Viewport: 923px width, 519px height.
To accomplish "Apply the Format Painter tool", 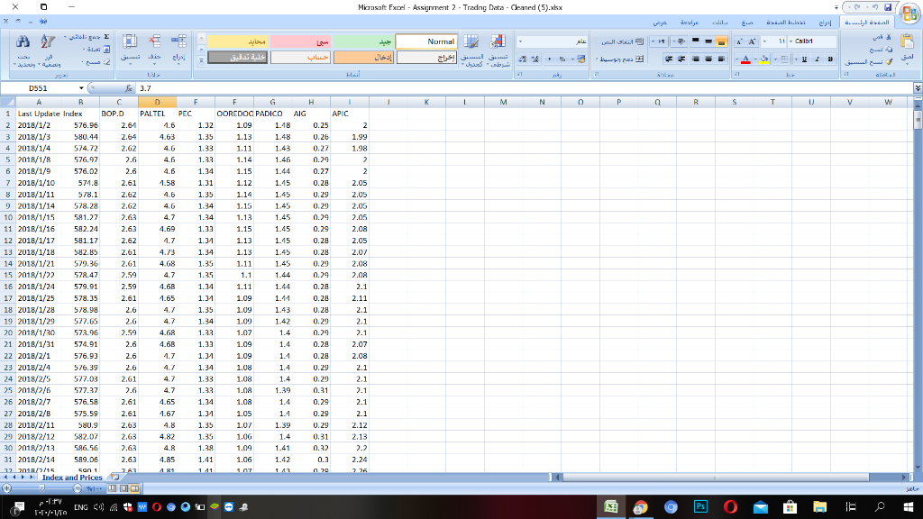I will 890,62.
